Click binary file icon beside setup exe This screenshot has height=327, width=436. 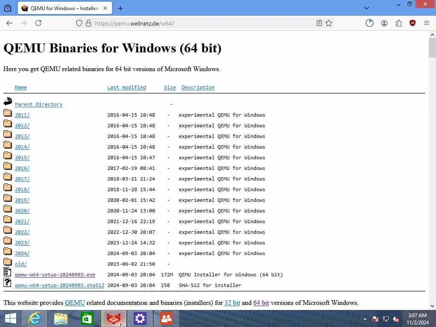[8, 272]
